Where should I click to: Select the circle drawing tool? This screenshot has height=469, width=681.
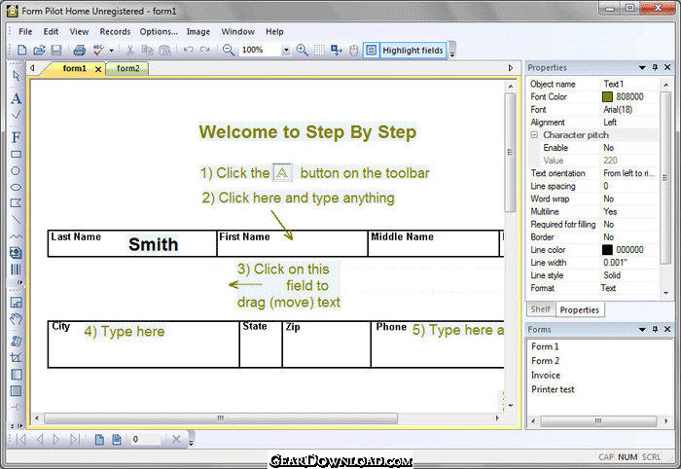coord(16,170)
